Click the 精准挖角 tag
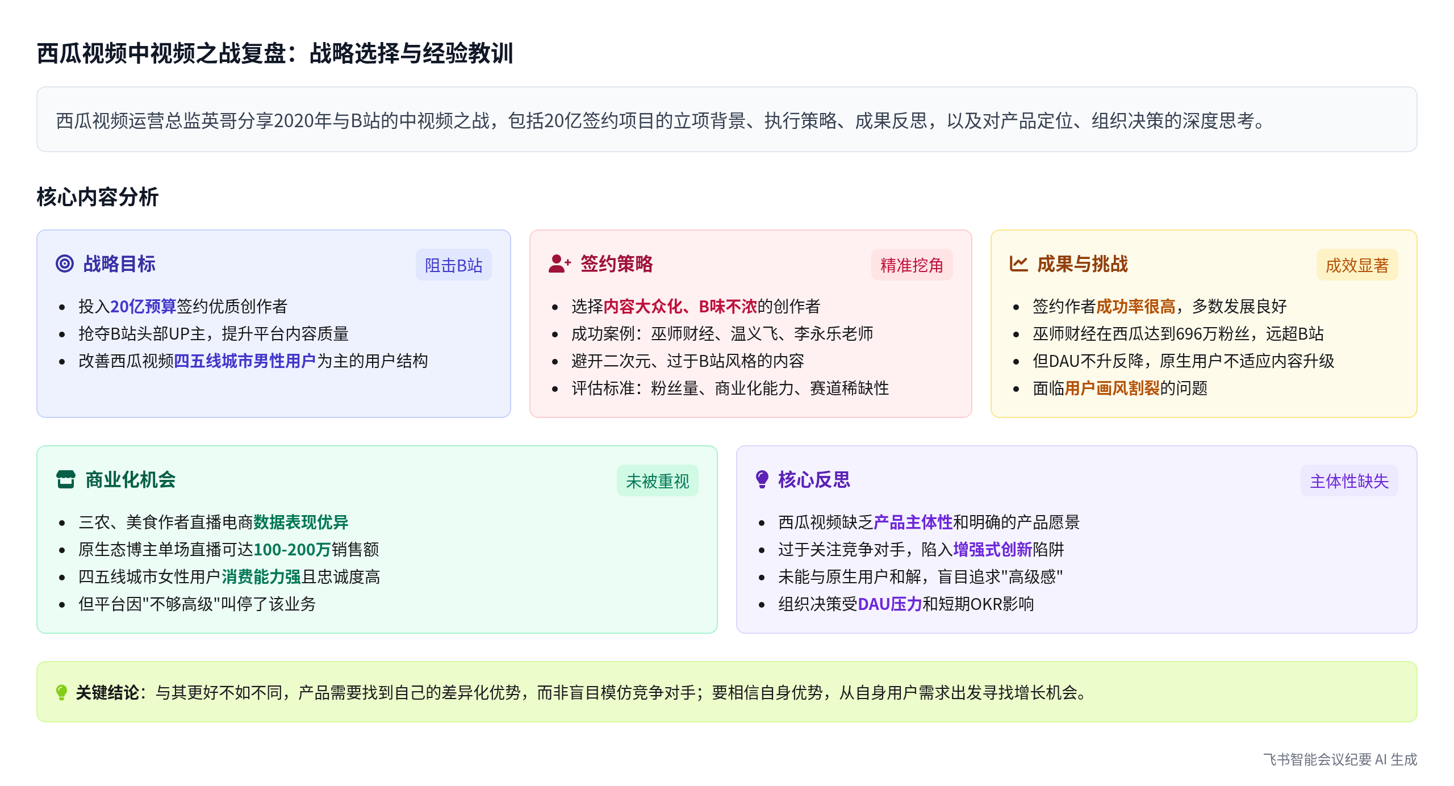 [x=912, y=265]
